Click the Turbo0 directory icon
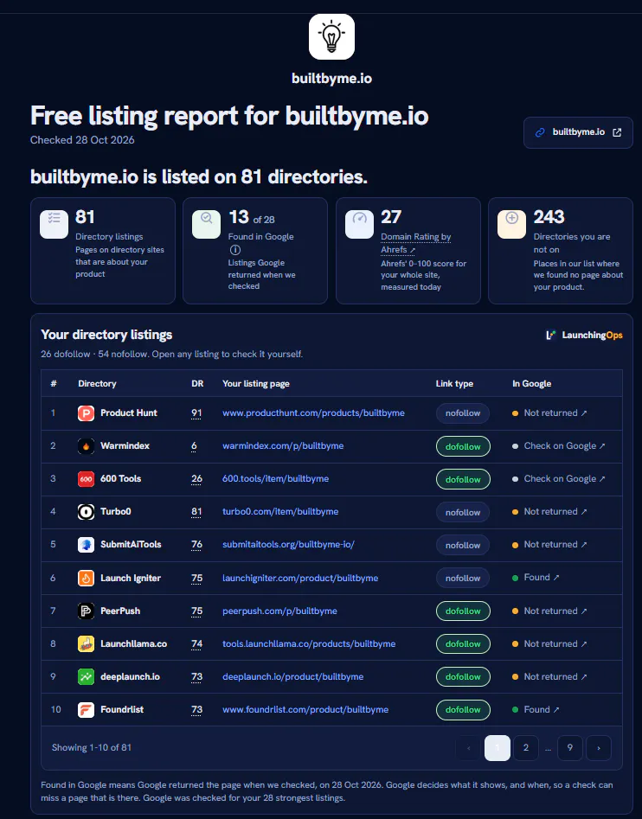Viewport: 642px width, 819px height. 86,512
